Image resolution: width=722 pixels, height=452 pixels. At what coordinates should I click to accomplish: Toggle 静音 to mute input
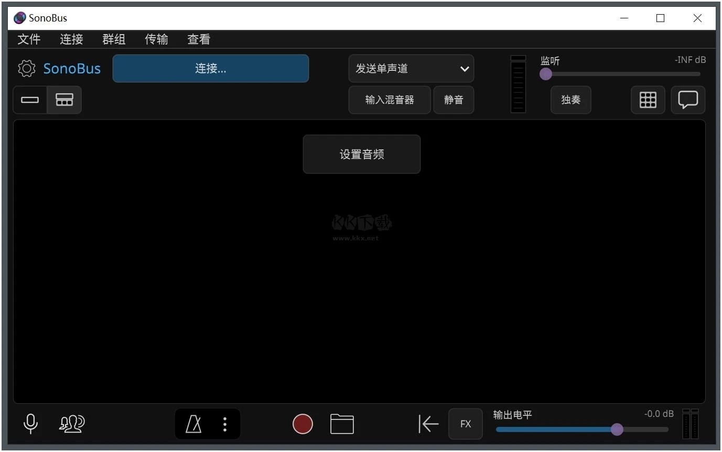coord(453,100)
